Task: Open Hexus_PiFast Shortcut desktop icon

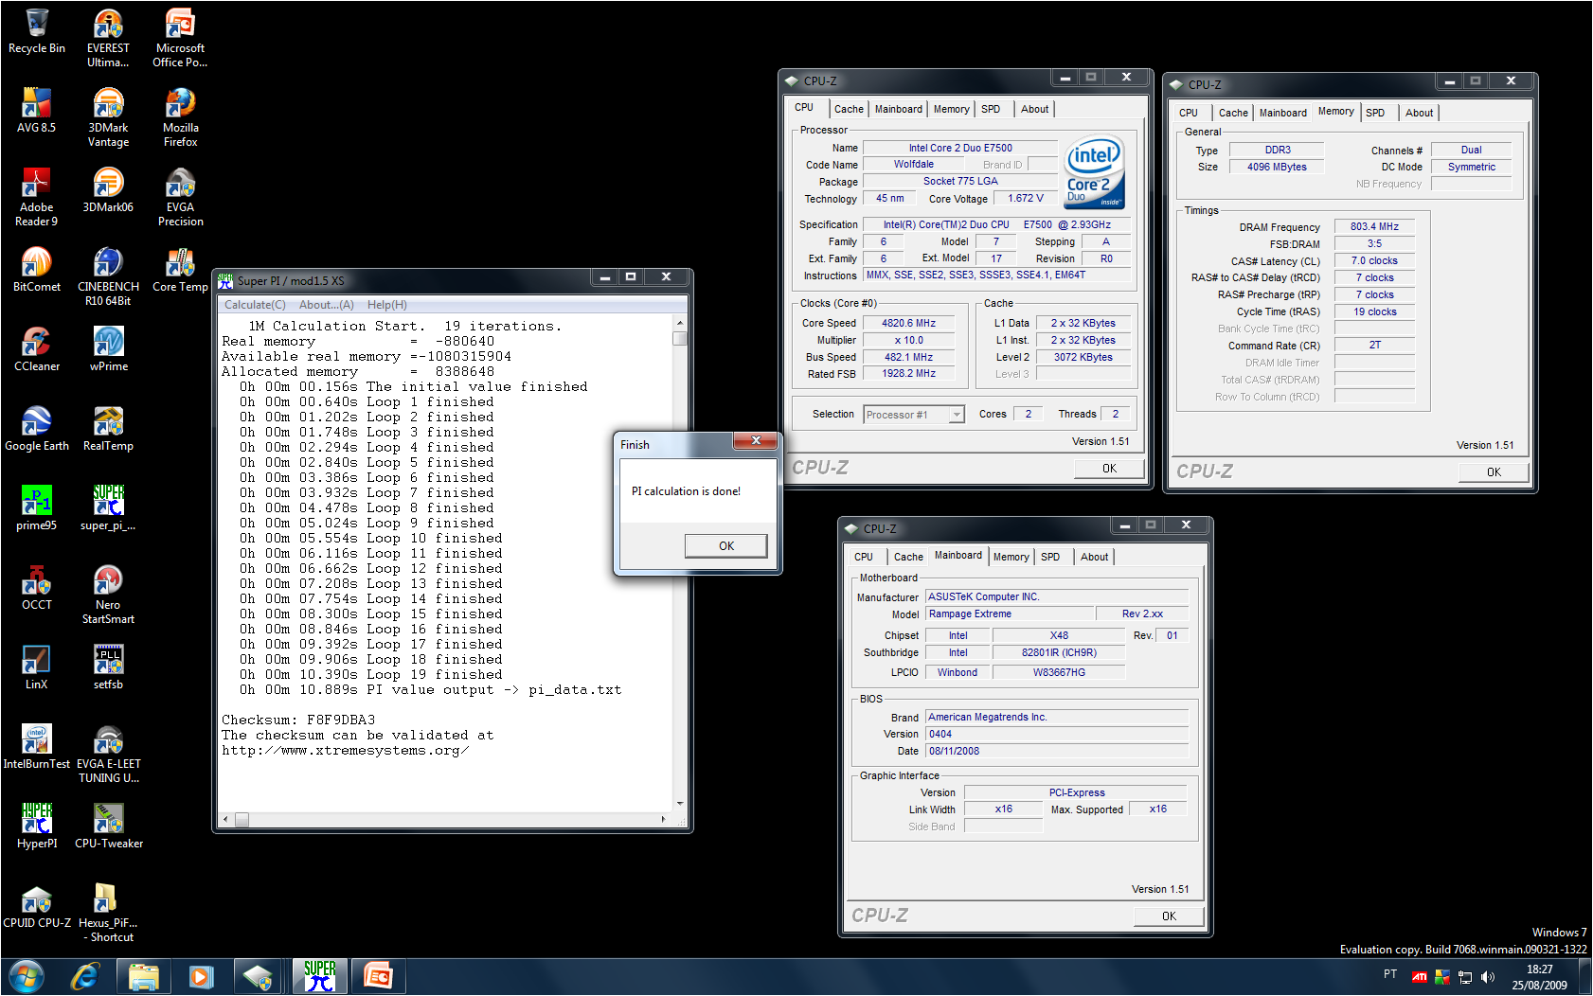Action: click(108, 913)
